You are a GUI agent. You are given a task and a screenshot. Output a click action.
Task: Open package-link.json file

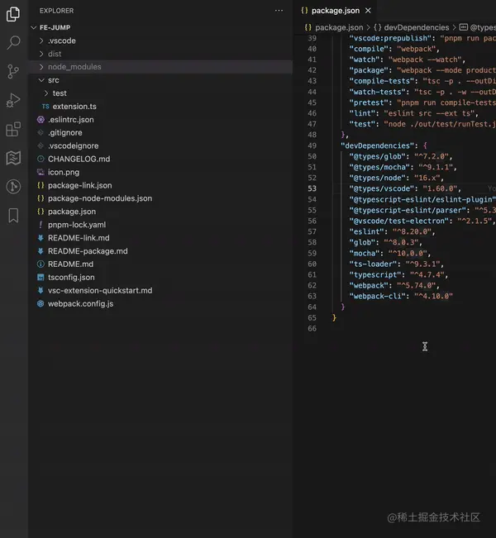pyautogui.click(x=160, y=185)
